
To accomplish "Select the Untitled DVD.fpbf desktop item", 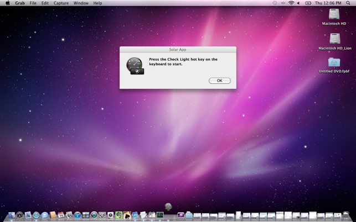I will [x=334, y=62].
